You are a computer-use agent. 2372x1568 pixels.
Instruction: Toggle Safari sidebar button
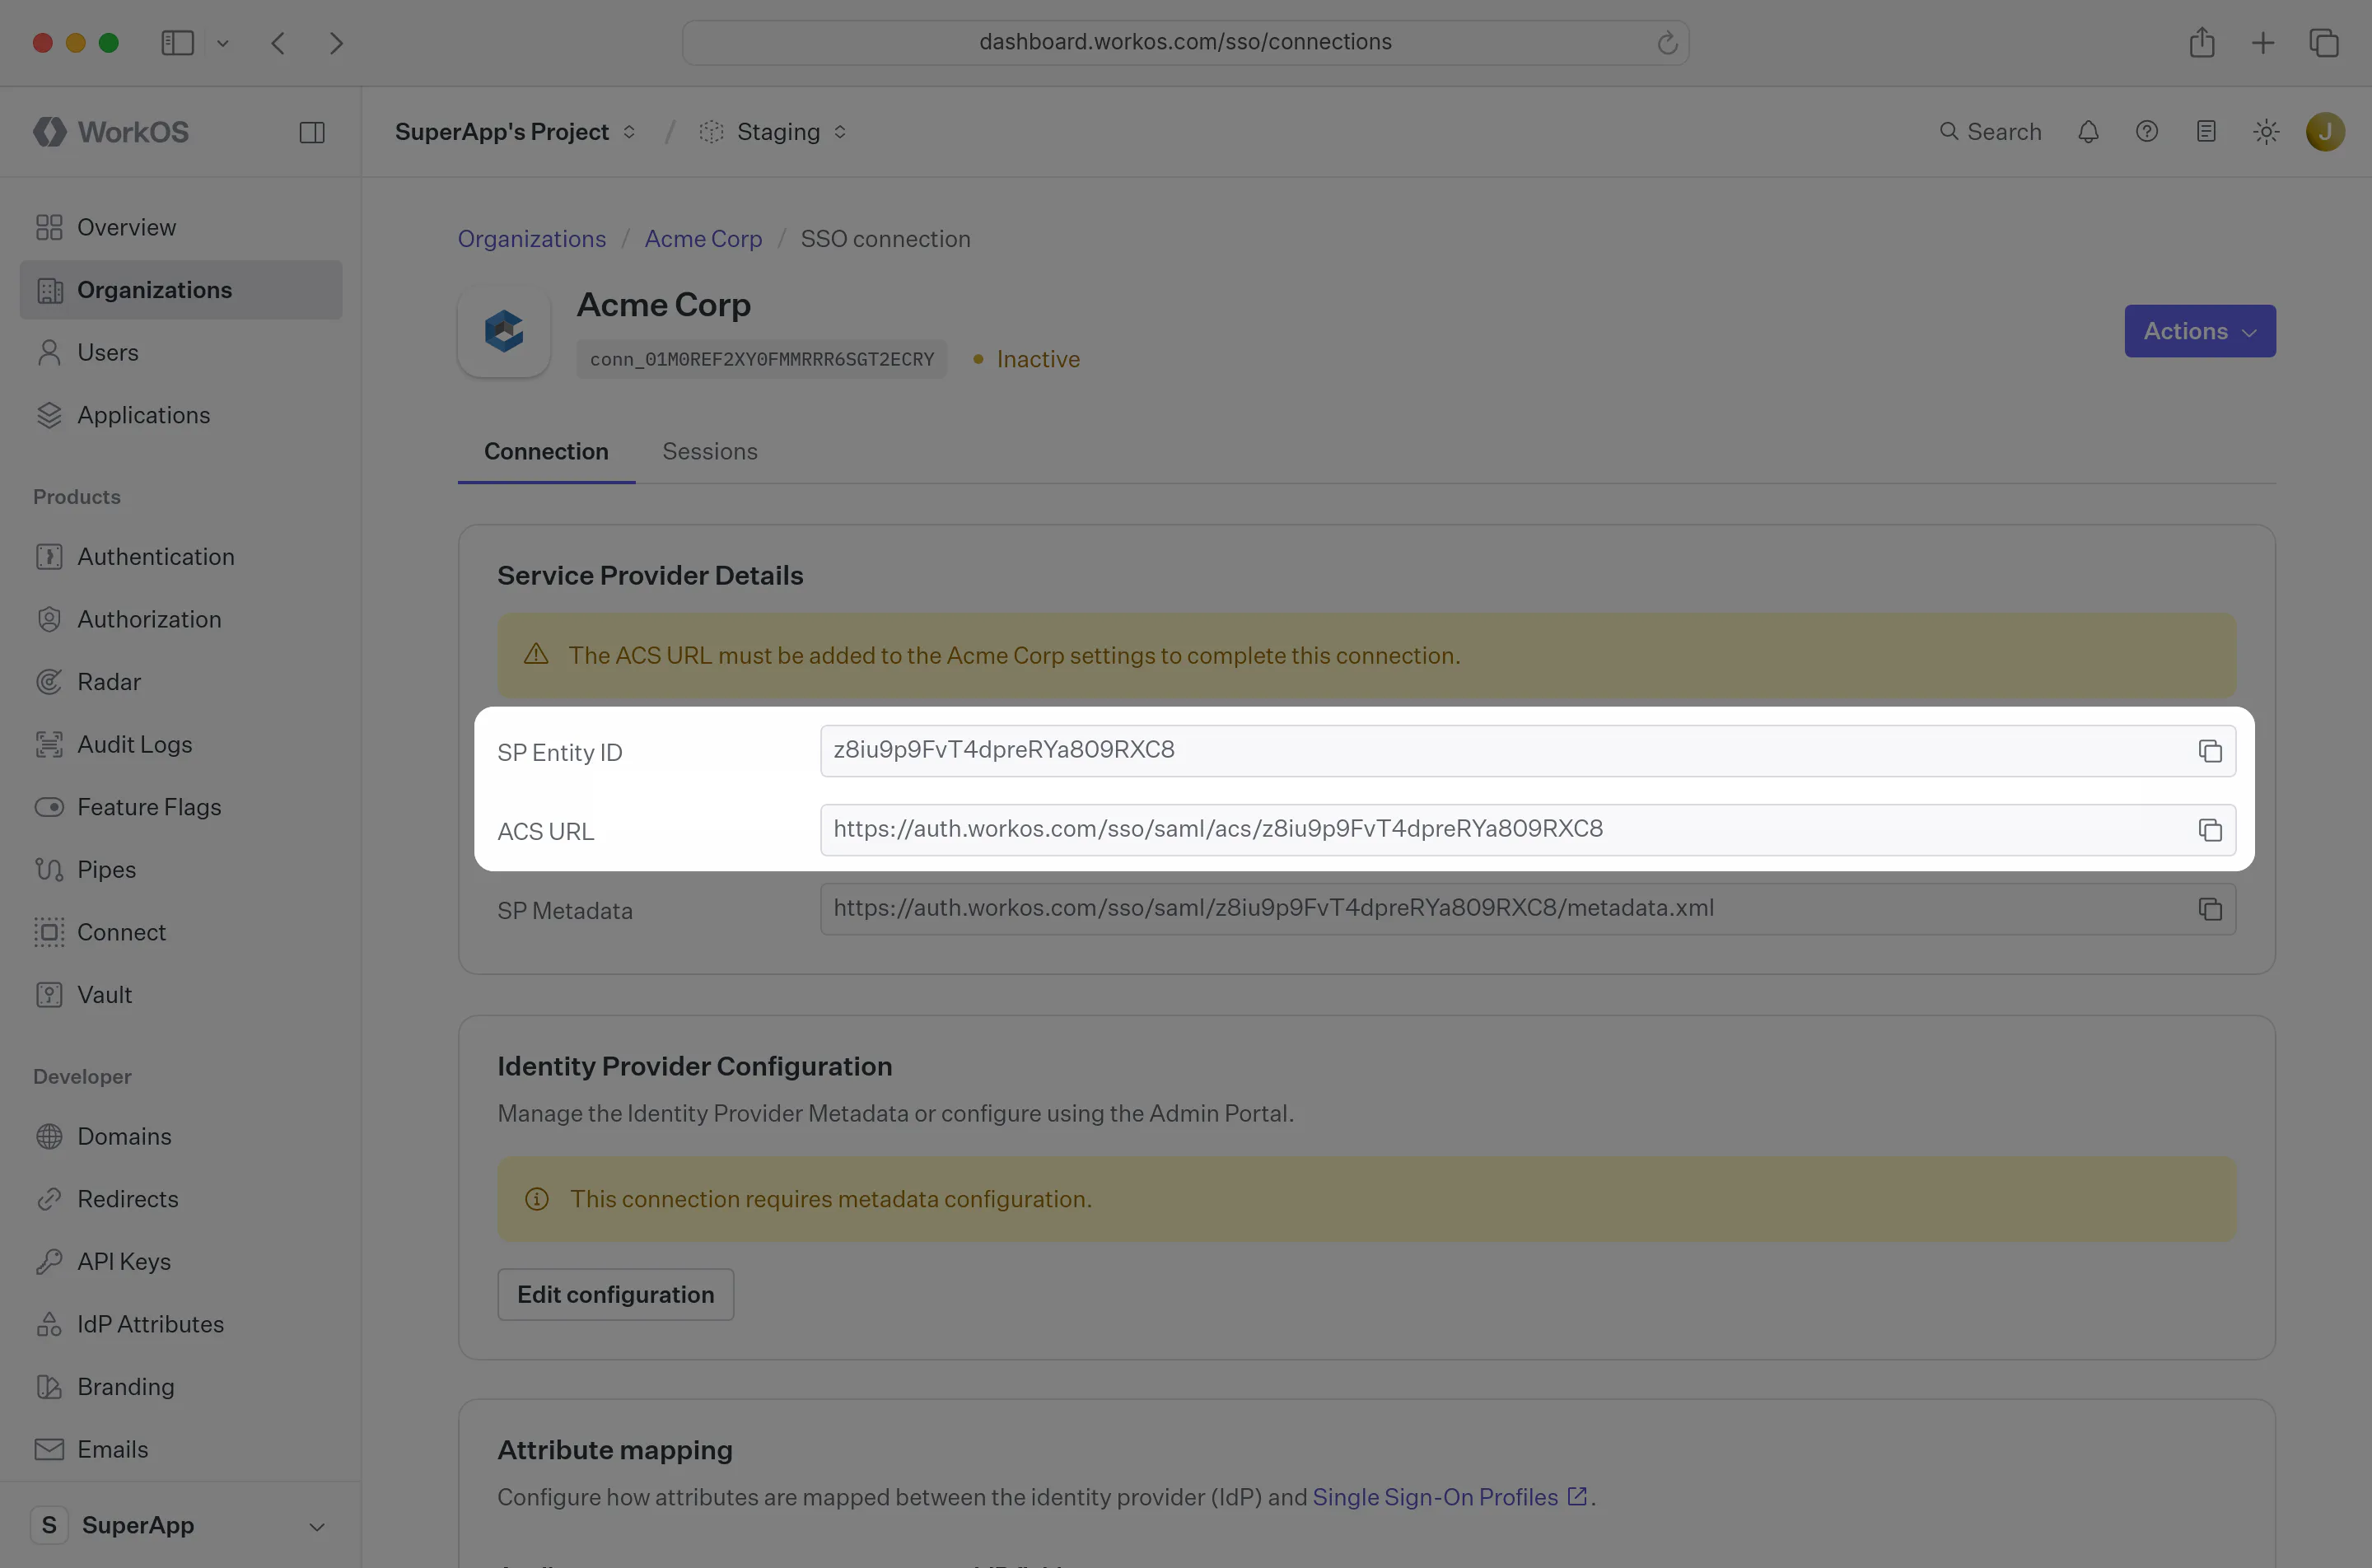pos(178,43)
